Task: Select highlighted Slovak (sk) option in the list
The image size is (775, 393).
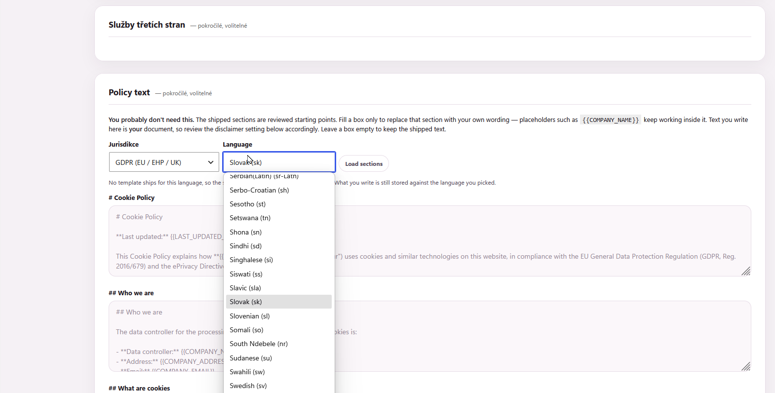Action: 279,302
